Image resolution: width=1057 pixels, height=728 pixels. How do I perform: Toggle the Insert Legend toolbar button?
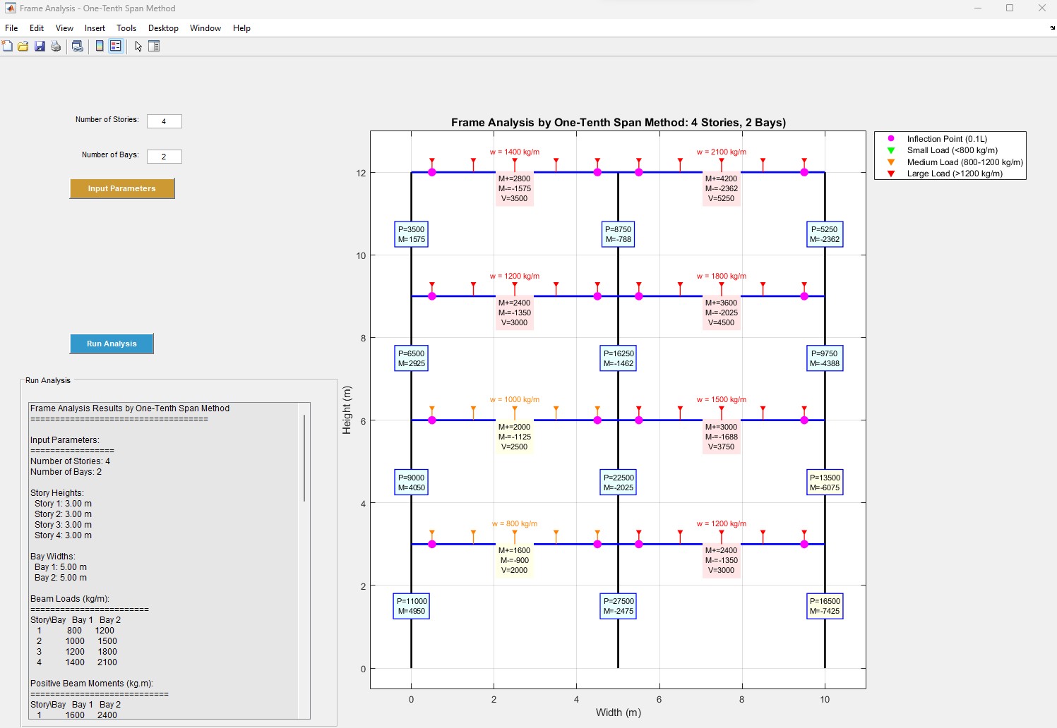click(116, 46)
